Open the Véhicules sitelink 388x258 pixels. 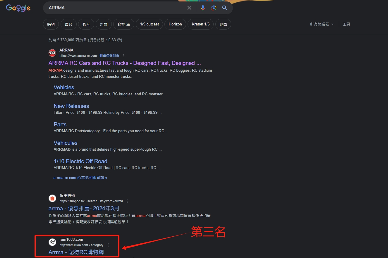coord(66,143)
